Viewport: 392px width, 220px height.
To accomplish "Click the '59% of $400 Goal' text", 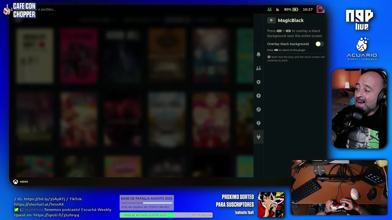I will coord(202,215).
